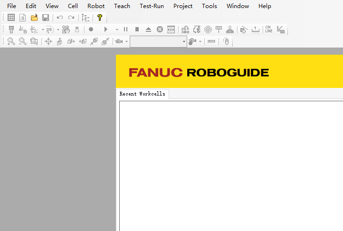Select the Recent Workcells tab
This screenshot has height=231, width=343.
click(143, 94)
